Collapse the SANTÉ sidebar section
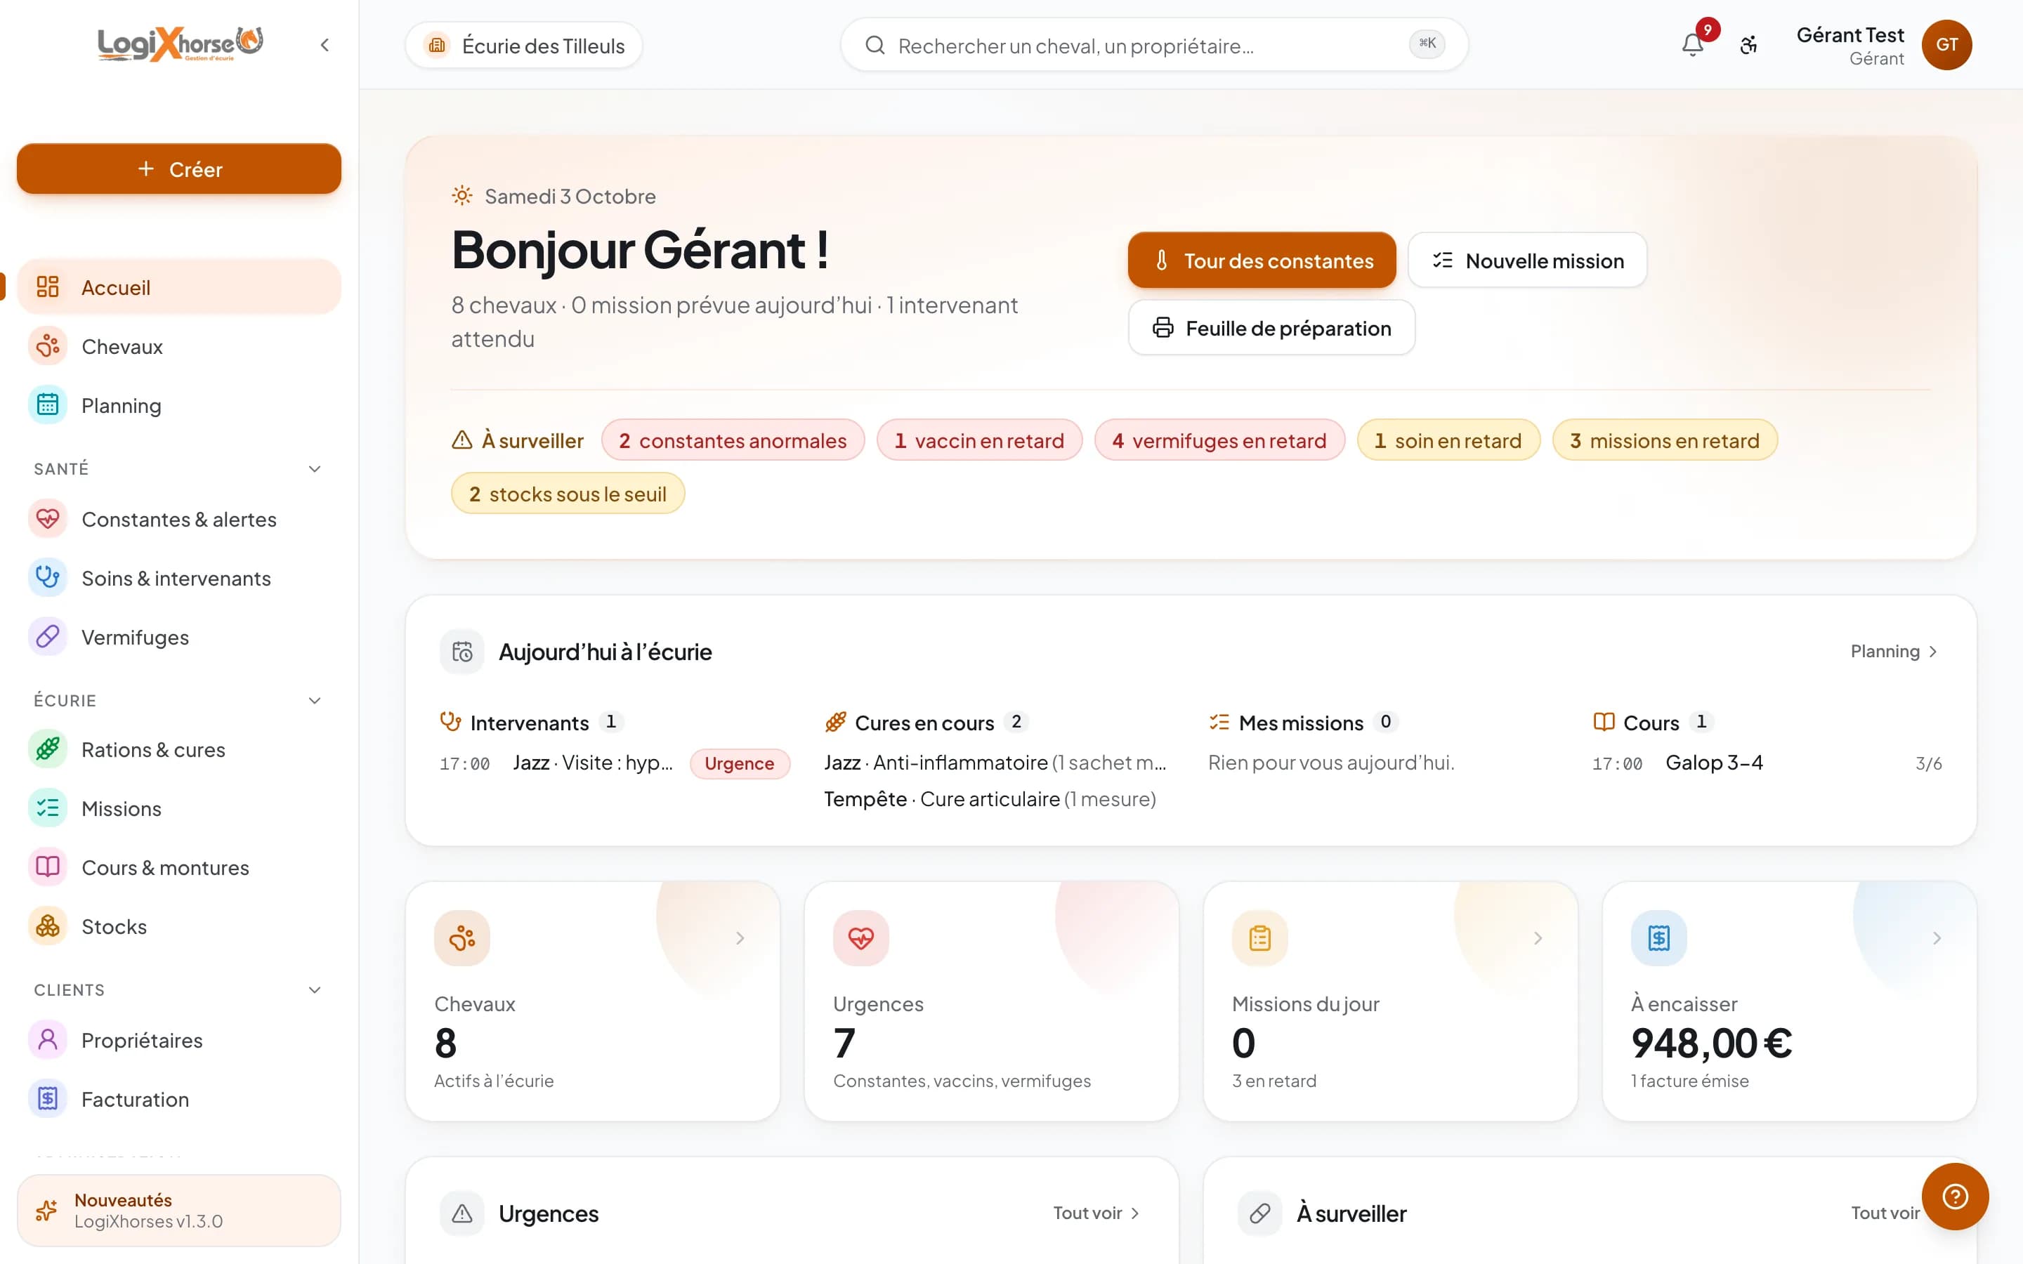This screenshot has height=1264, width=2023. 315,469
